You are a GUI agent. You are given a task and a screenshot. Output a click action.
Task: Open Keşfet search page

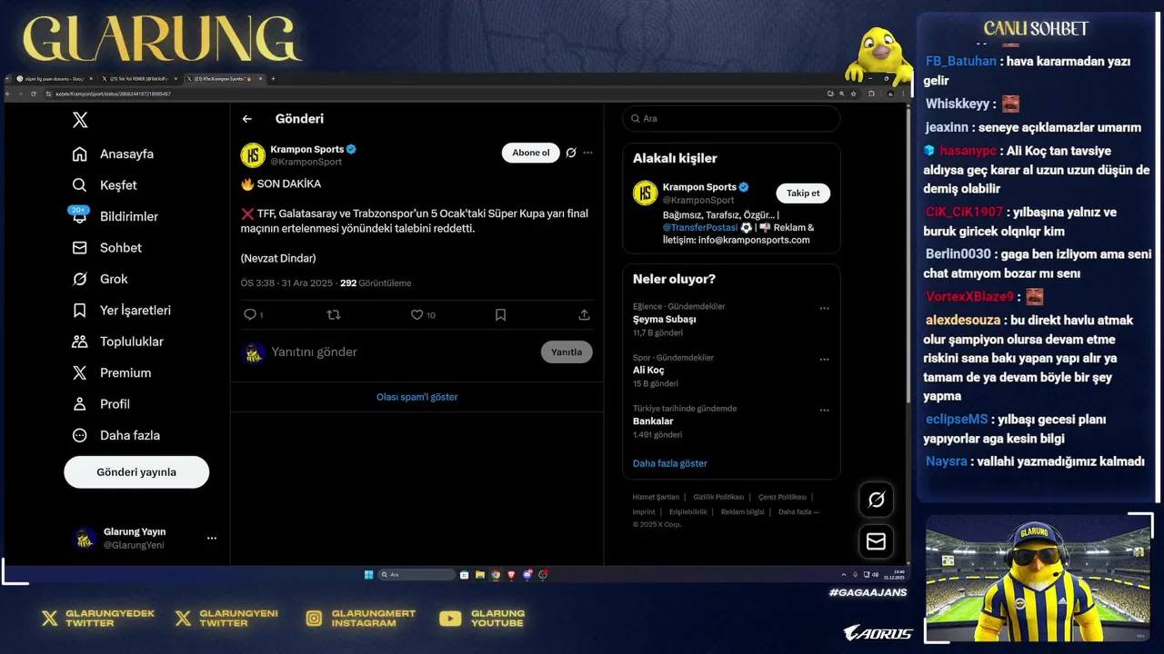(x=105, y=185)
